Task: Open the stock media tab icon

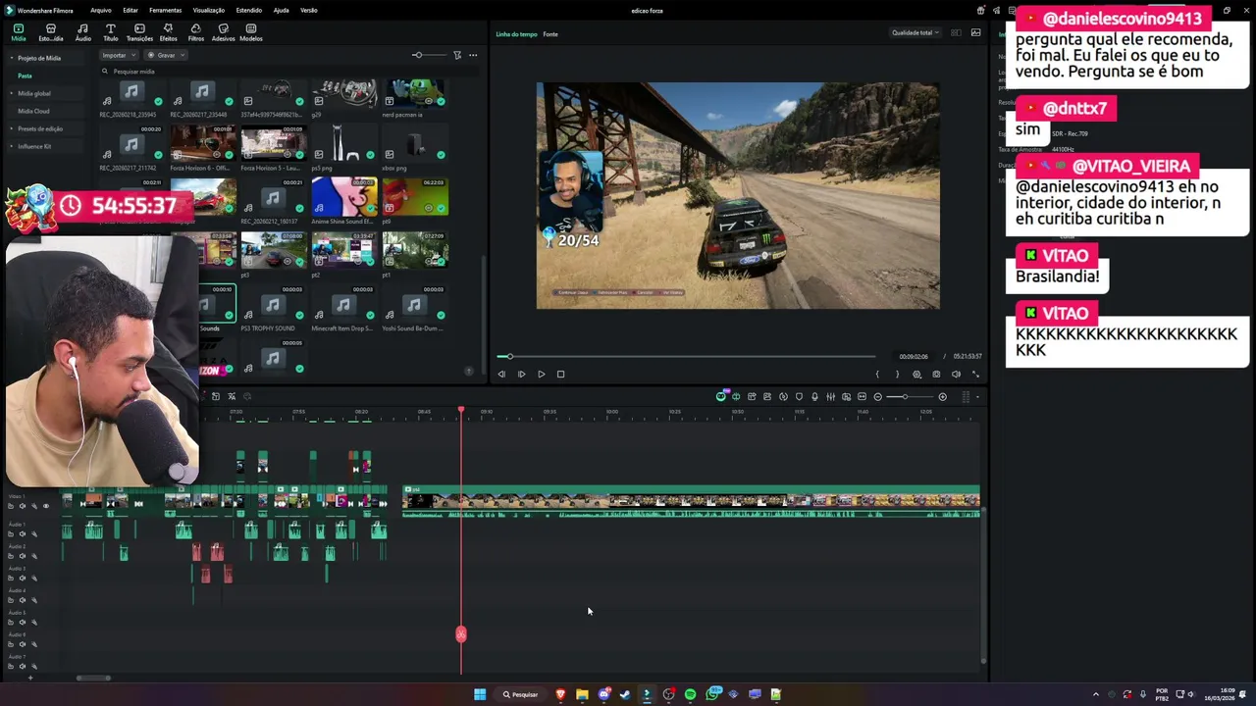Action: (50, 32)
